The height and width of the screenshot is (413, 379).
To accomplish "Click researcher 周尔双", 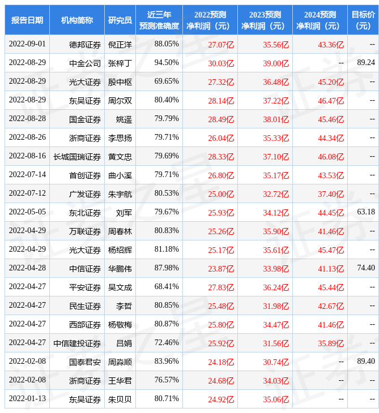I will (x=120, y=101).
